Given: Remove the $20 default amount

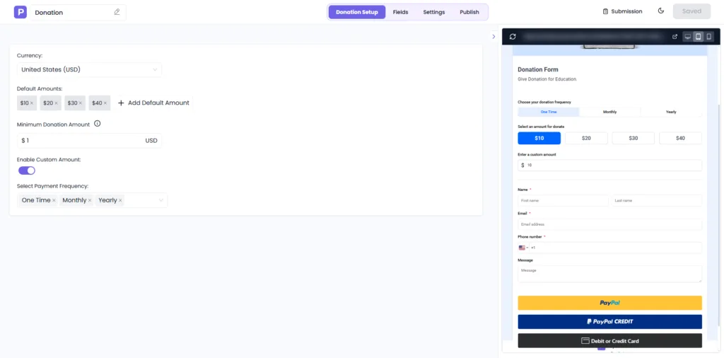Looking at the screenshot, I should 57,103.
